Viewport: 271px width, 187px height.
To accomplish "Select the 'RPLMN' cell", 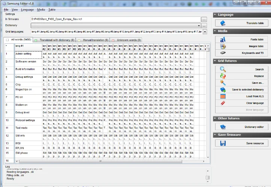I will [x=28, y=148].
